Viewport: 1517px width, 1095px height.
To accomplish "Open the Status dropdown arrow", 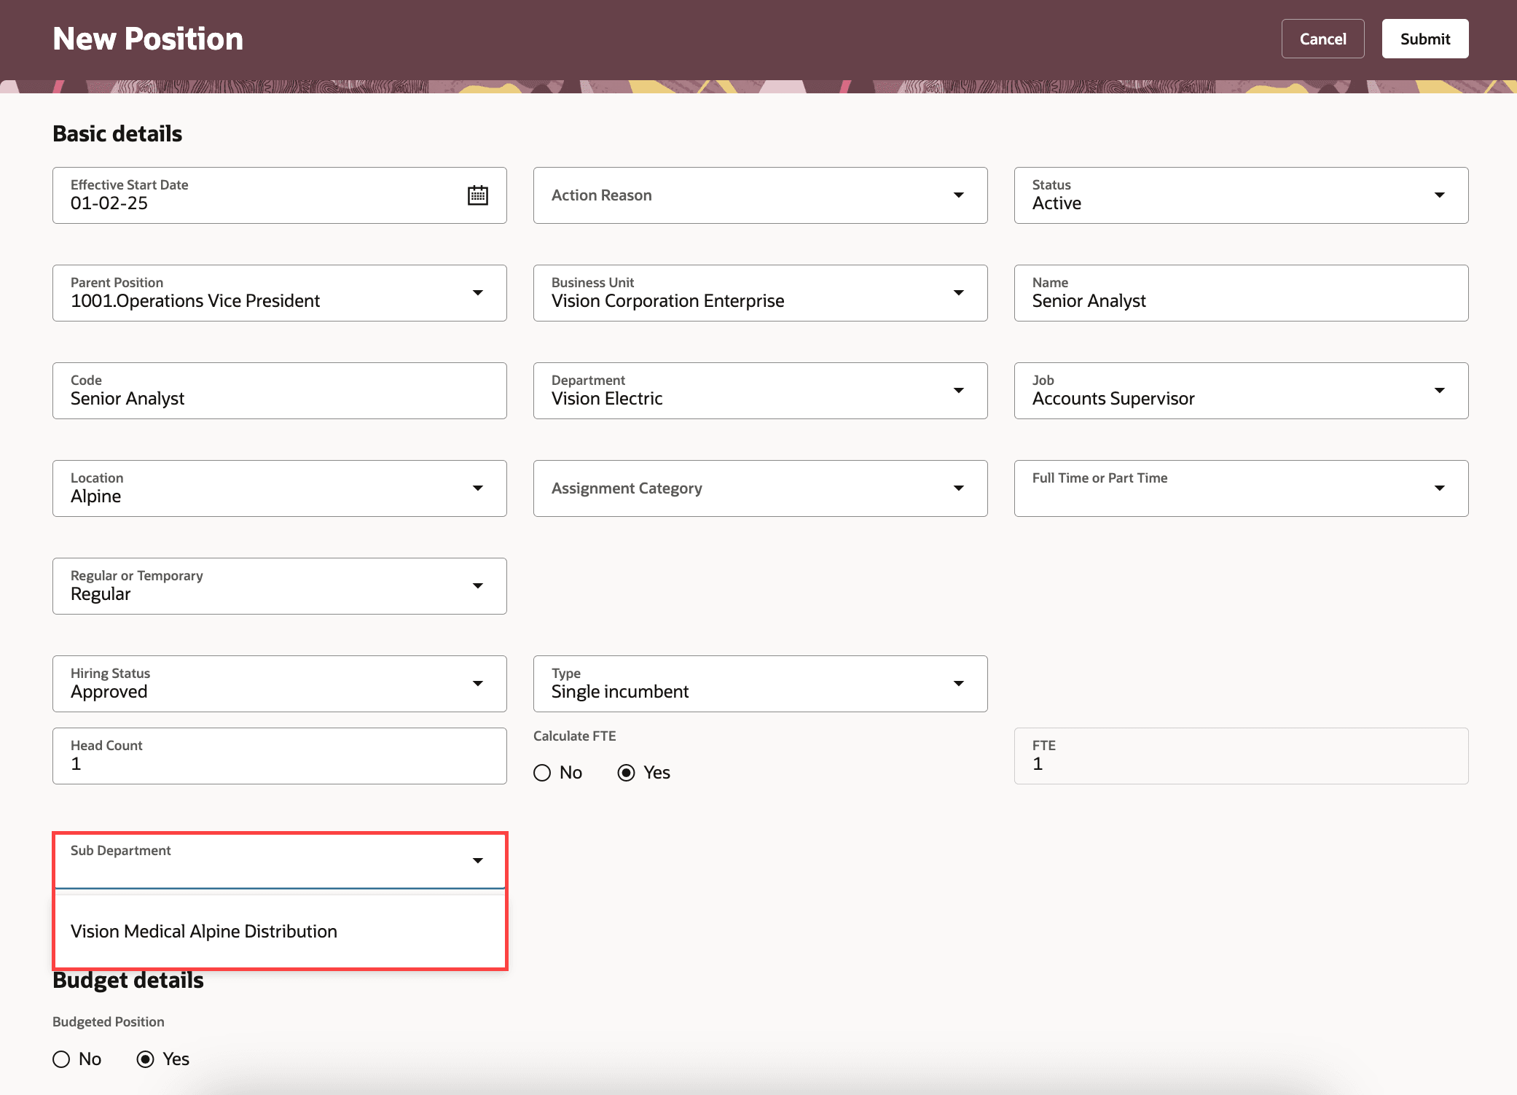I will click(1439, 195).
